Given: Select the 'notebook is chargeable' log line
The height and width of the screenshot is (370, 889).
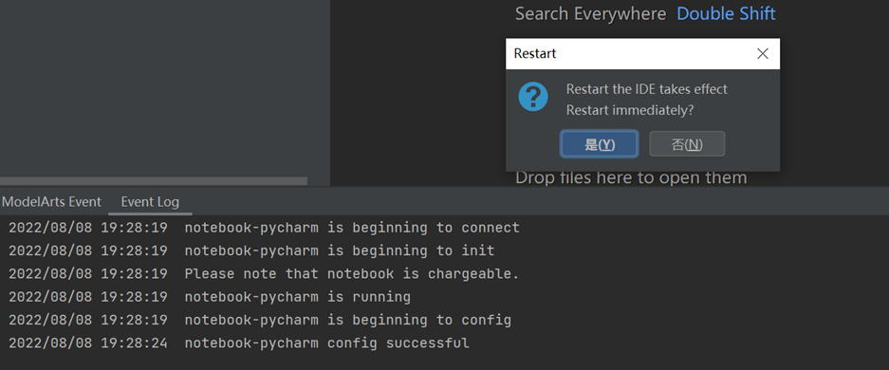Looking at the screenshot, I should 264,273.
